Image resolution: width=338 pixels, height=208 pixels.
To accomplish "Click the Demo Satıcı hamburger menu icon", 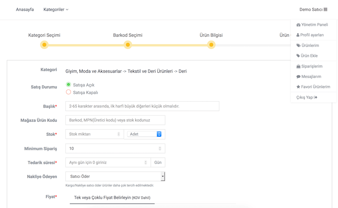I will [x=325, y=9].
